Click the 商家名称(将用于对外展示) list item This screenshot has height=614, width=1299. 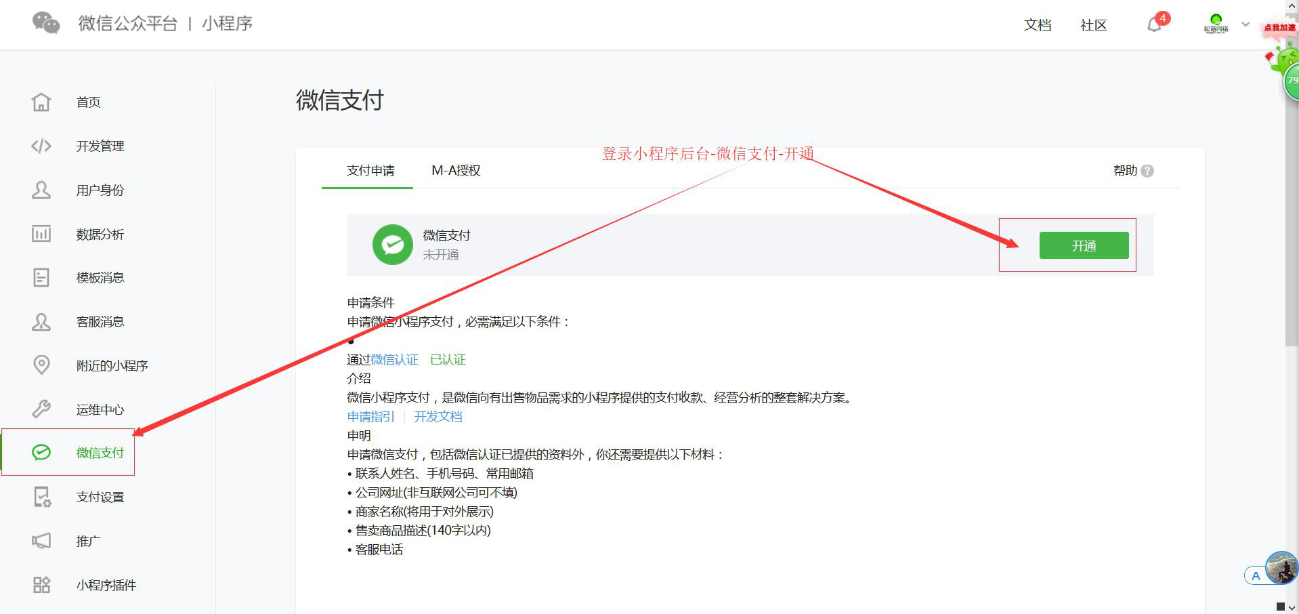(425, 512)
